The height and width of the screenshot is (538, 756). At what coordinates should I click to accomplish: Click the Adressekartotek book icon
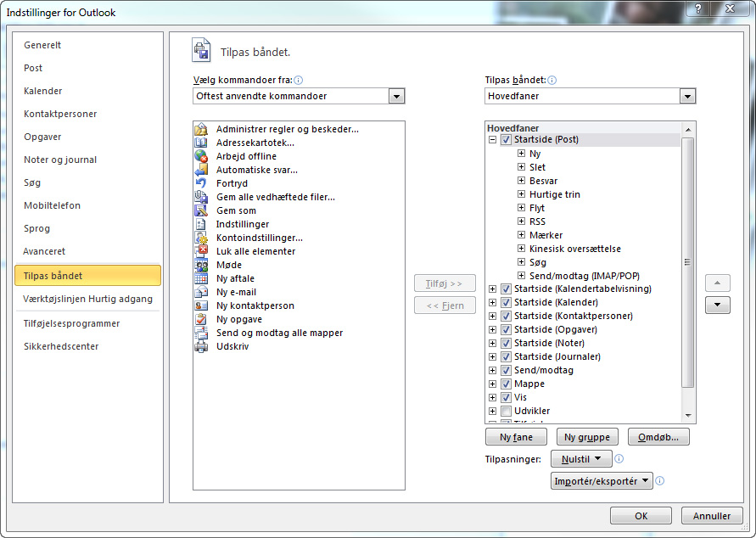point(201,143)
